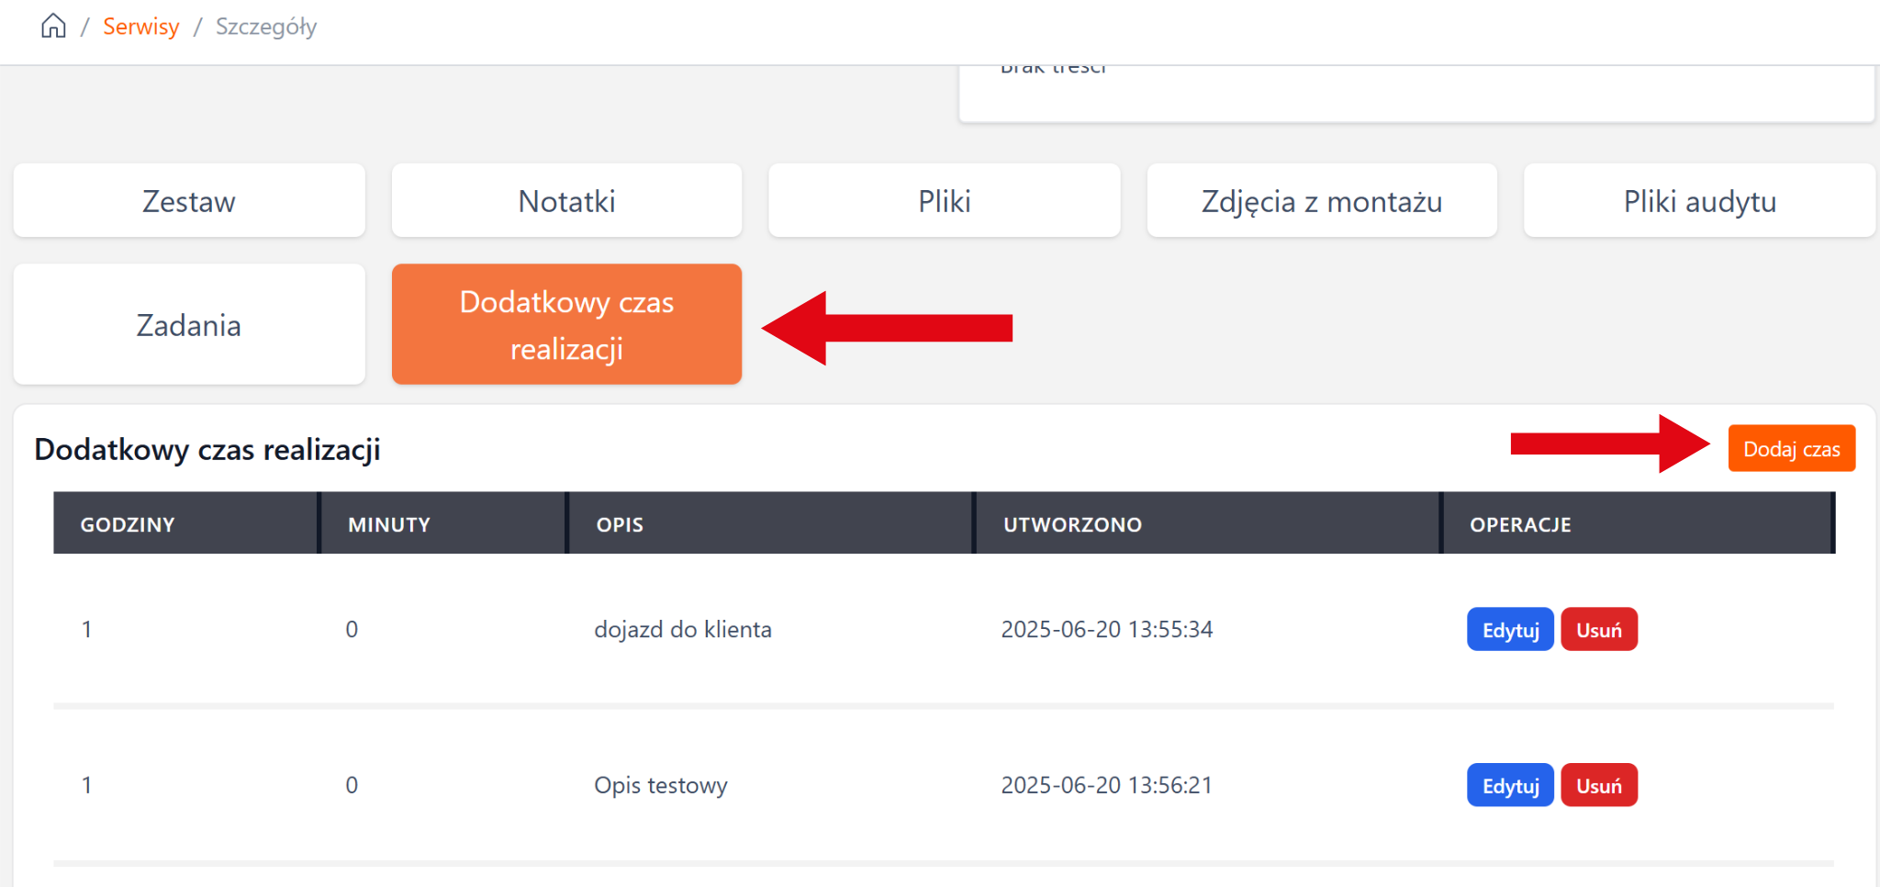Click the Godziny column header
This screenshot has height=887, width=1880.
(128, 524)
